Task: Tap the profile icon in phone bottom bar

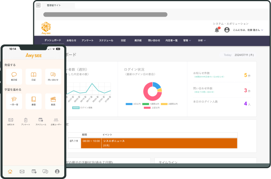Action: pos(57,171)
